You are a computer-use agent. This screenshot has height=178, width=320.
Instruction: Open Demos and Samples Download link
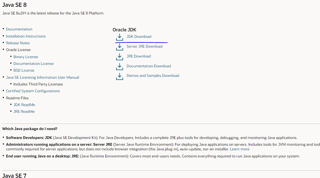(153, 76)
